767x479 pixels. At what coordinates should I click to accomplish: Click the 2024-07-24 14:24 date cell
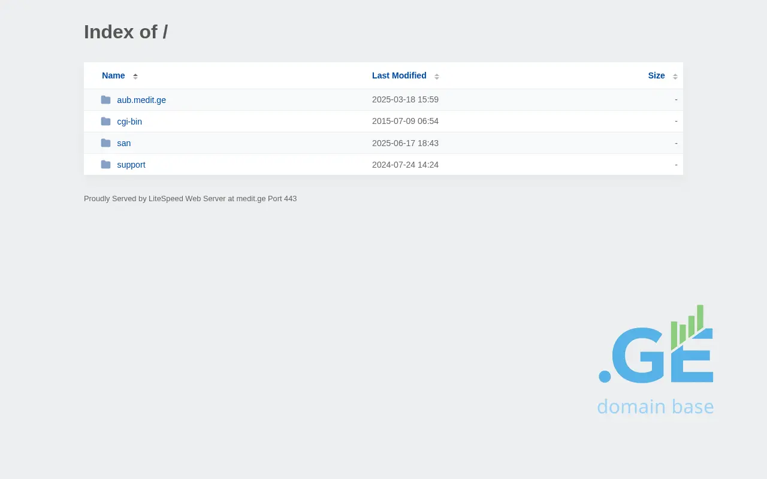click(405, 165)
